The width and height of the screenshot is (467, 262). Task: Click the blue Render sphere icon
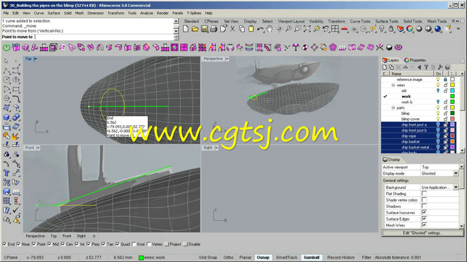click(437, 29)
